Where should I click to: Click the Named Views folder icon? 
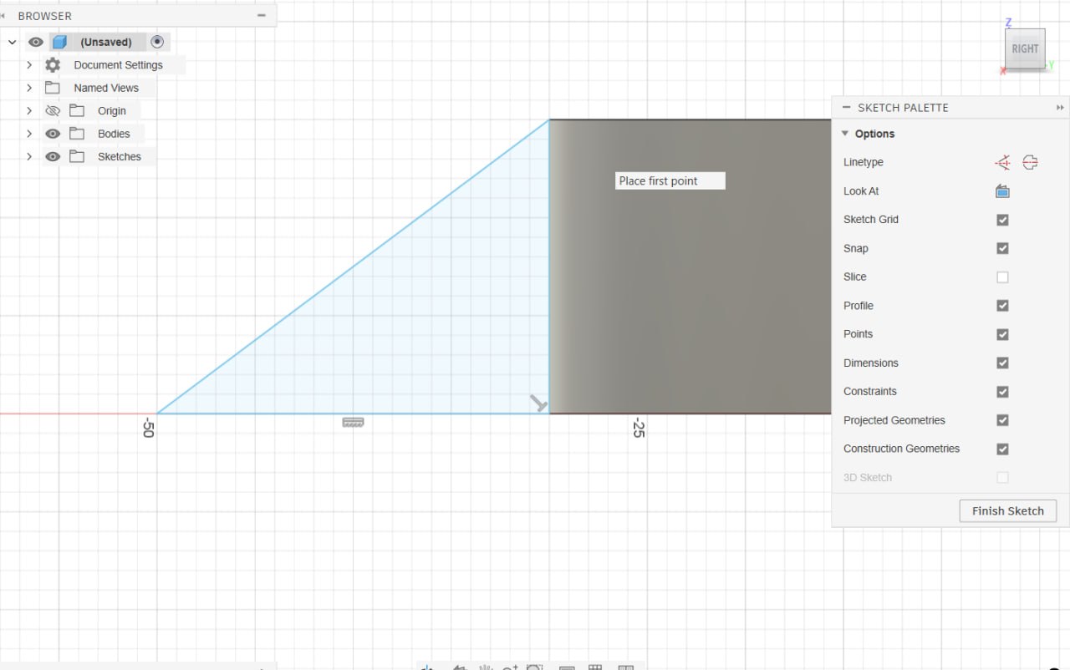click(x=53, y=88)
